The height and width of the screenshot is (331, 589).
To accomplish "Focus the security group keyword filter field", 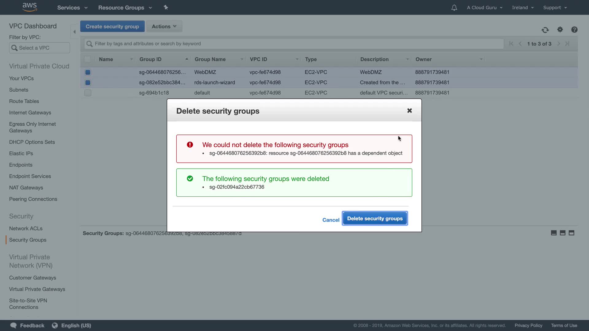I will click(x=294, y=44).
